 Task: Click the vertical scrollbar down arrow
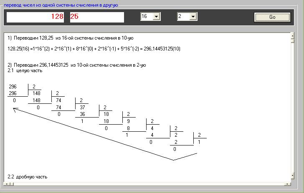(292, 175)
